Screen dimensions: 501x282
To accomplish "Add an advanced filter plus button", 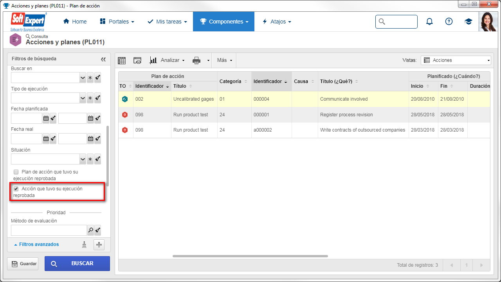I will (99, 245).
